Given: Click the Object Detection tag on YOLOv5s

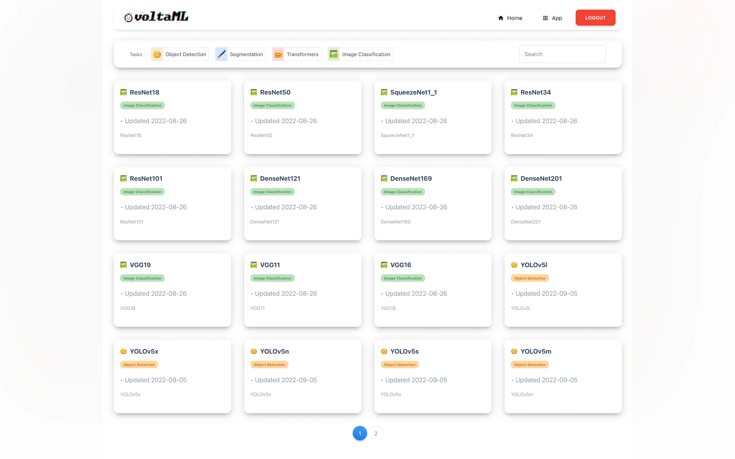Looking at the screenshot, I should (399, 364).
